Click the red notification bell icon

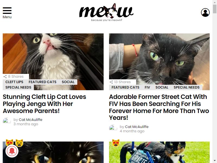pyautogui.click(x=12, y=151)
